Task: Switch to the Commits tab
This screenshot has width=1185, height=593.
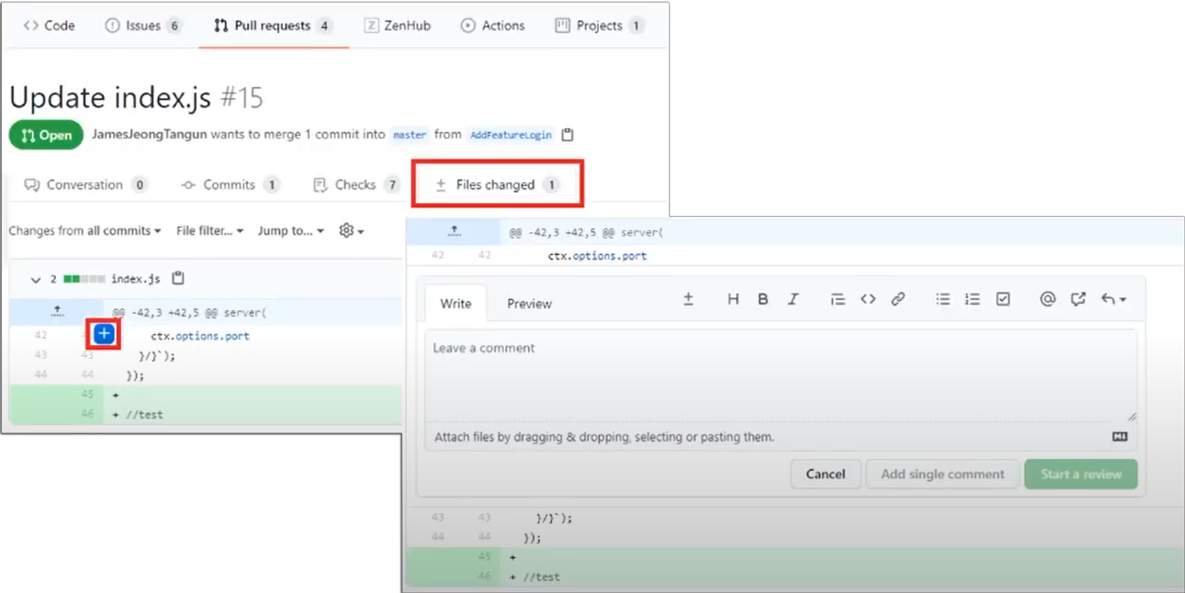Action: [x=231, y=185]
